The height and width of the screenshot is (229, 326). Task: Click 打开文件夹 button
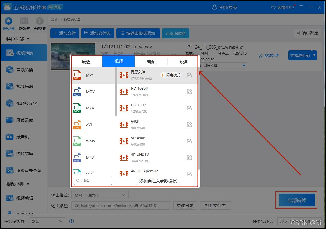coord(215,205)
